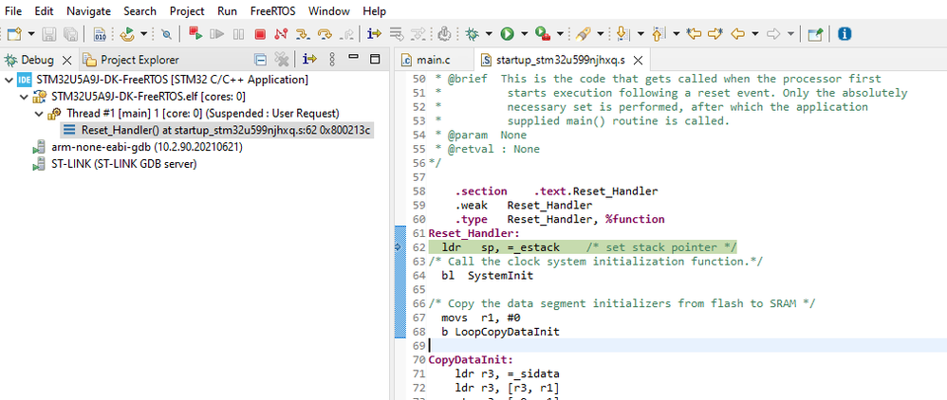
Task: Click the Reset chip and restart icon
Action: click(127, 34)
